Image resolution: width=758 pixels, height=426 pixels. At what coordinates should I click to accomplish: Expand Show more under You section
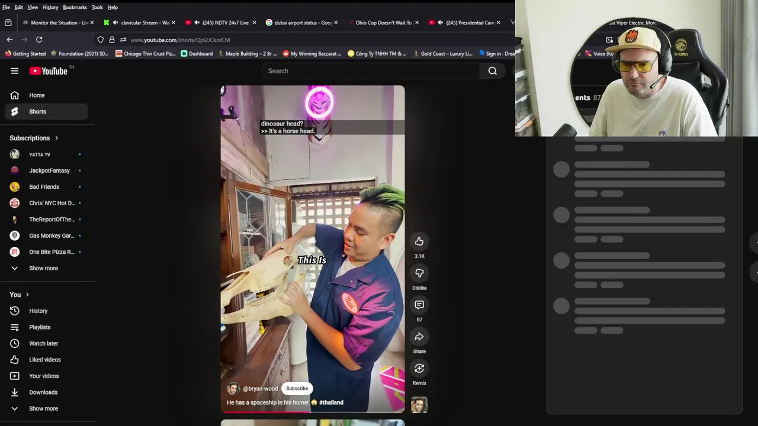point(46,408)
